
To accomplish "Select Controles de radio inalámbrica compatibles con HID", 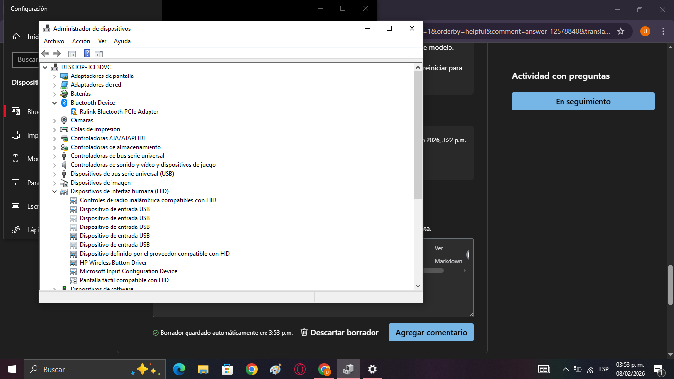I will [148, 200].
